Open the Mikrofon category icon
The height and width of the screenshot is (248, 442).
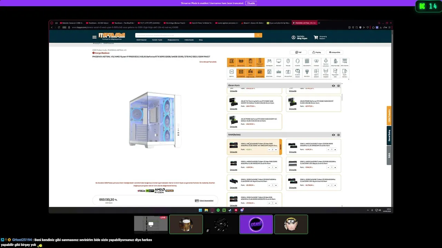click(307, 73)
